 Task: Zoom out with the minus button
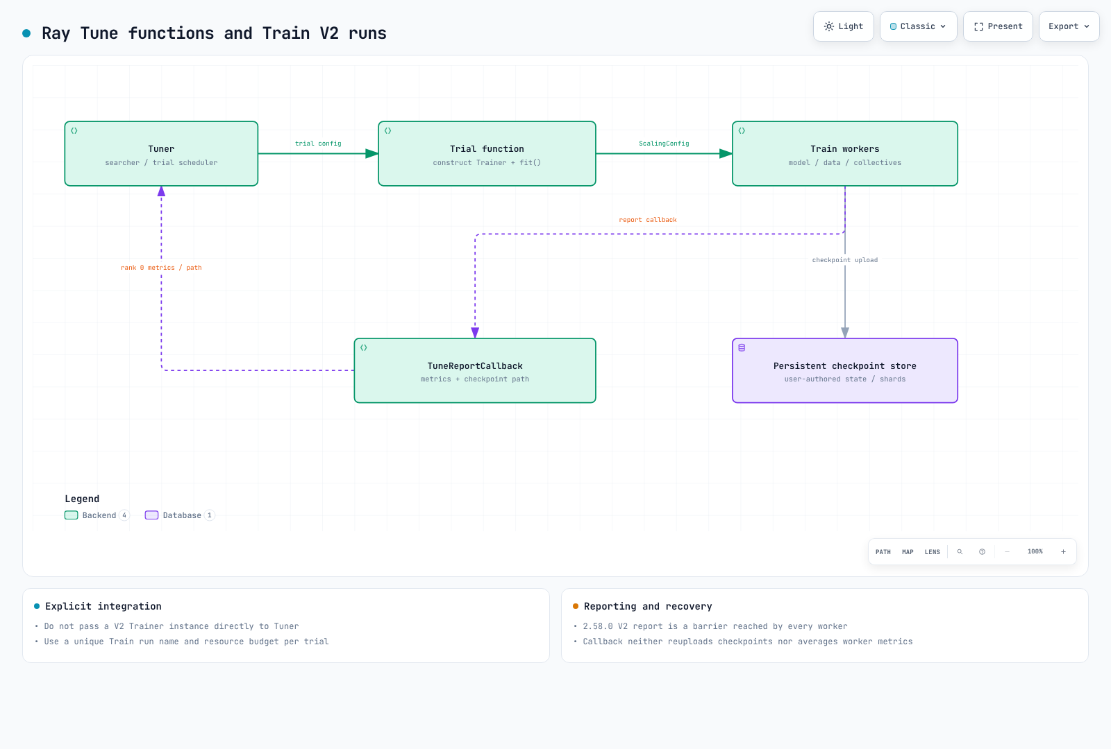pyautogui.click(x=1007, y=552)
